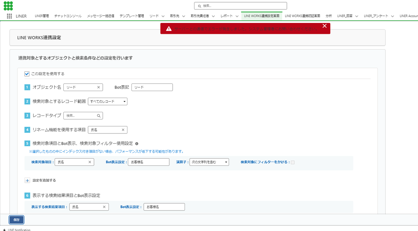Click the レコードタイプ search magnifier icon

99,116
